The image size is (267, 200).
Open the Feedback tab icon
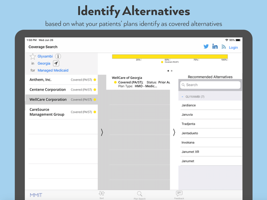click(179, 195)
